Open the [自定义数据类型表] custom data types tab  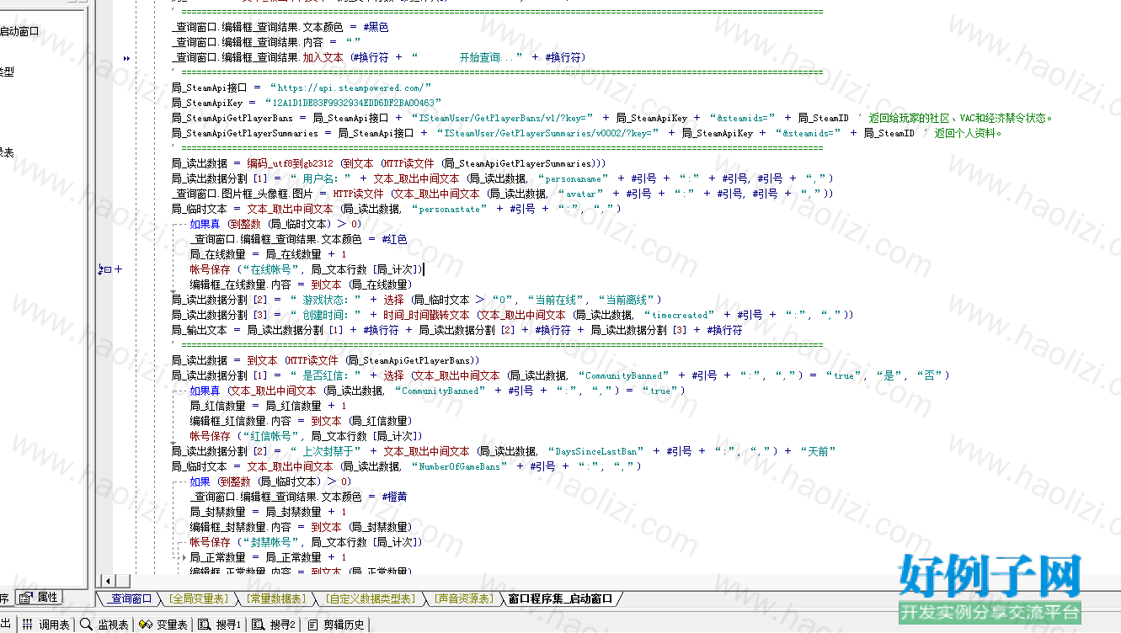[x=370, y=598]
